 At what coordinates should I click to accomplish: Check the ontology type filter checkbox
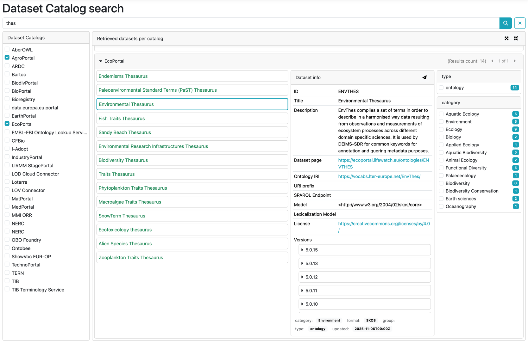point(441,88)
